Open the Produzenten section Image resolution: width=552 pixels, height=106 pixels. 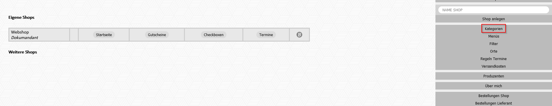[494, 76]
